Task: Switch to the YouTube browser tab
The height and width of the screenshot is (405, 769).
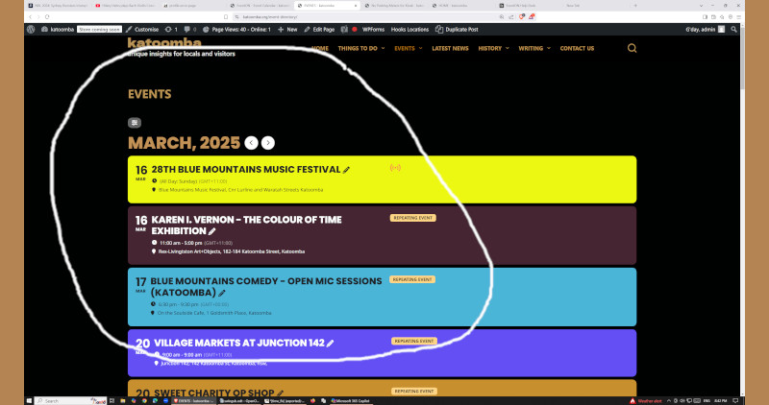Action: point(125,6)
